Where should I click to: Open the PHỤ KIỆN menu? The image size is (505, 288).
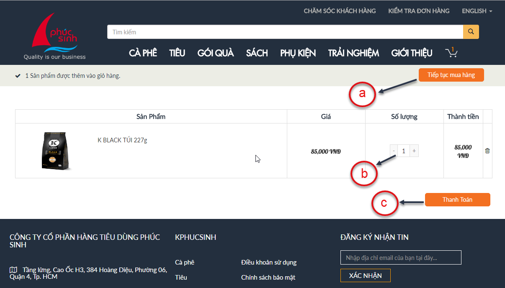[298, 53]
